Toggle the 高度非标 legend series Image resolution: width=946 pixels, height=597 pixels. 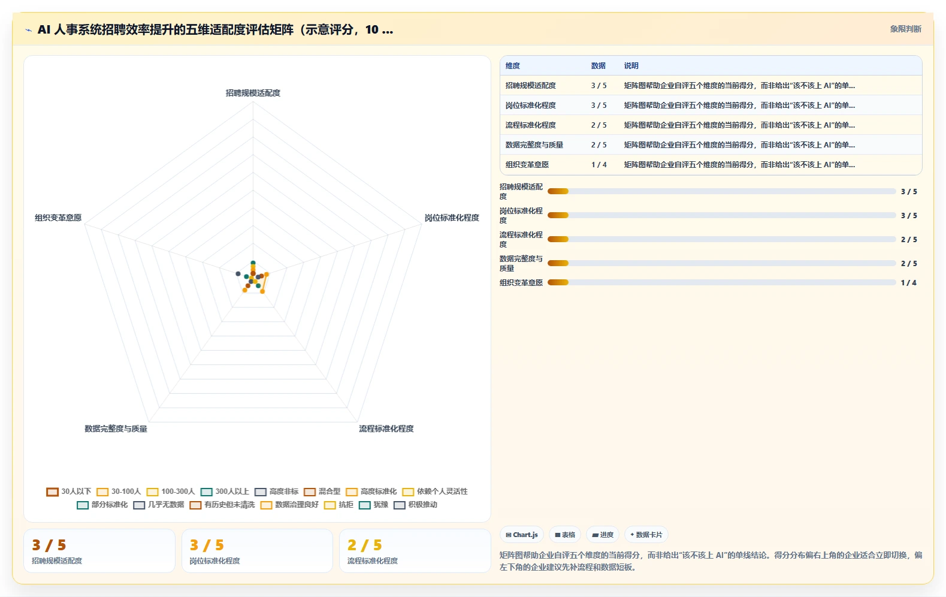click(276, 492)
